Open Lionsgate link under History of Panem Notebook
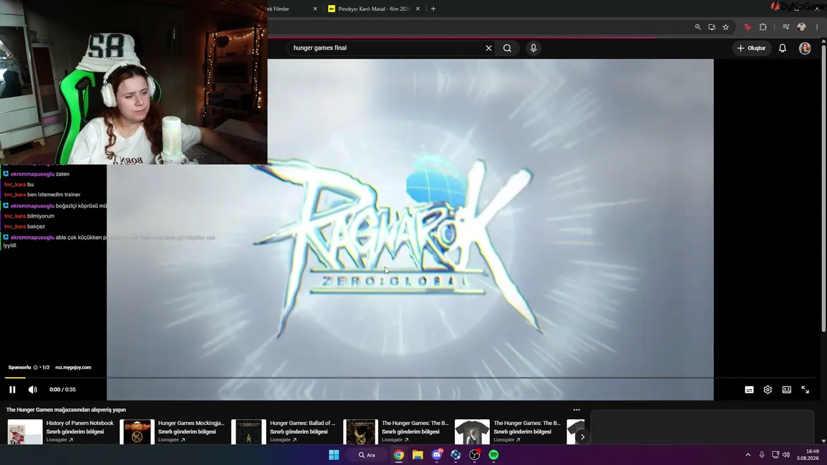Image resolution: width=827 pixels, height=465 pixels. pyautogui.click(x=59, y=440)
